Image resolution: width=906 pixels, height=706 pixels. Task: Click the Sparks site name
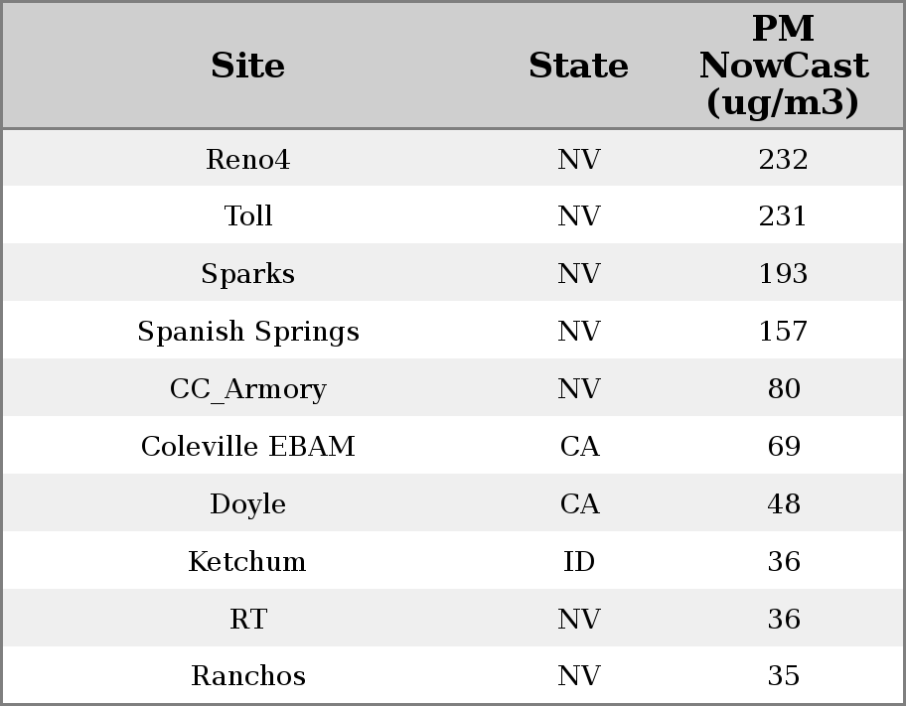point(247,274)
